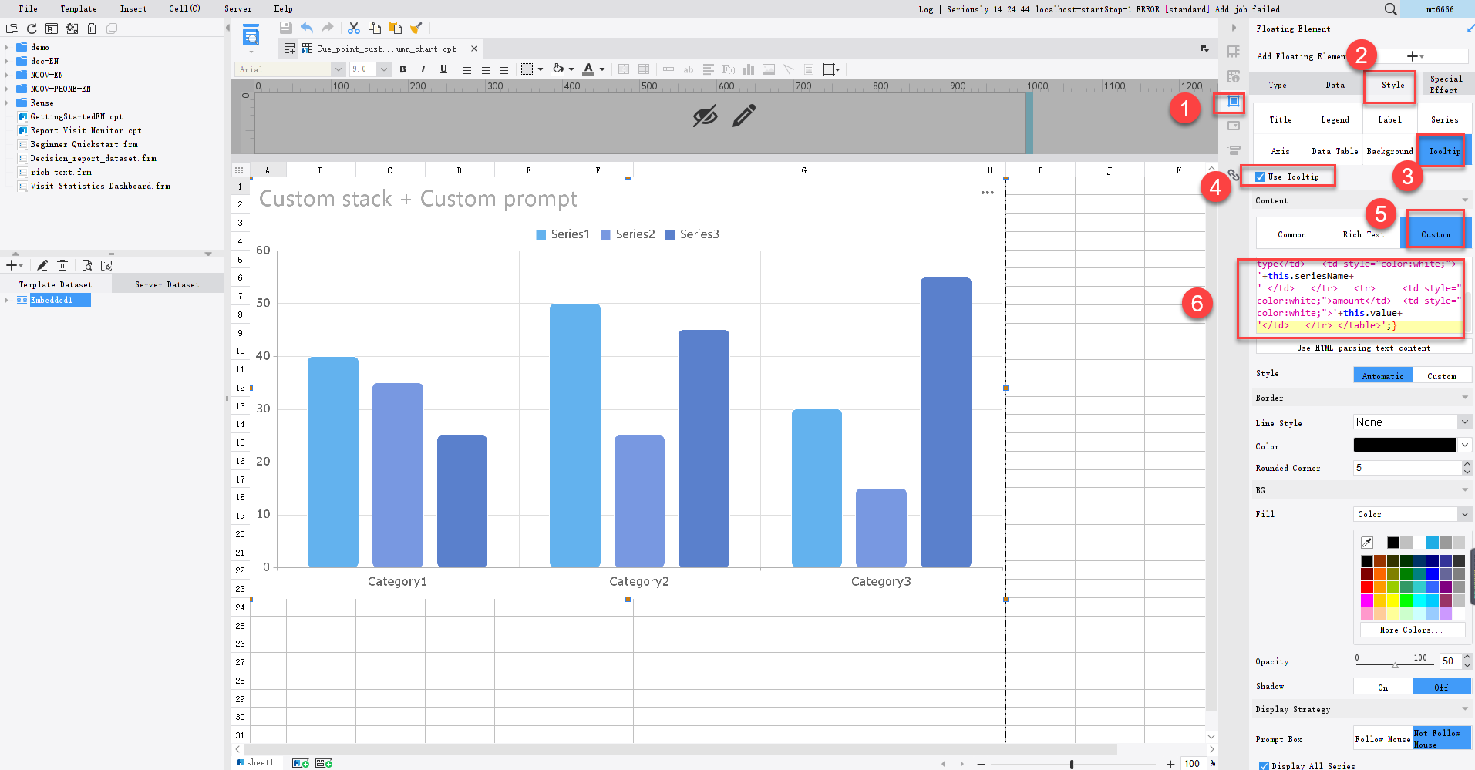Expand the demo folder
Viewport: 1475px width, 770px height.
click(6, 48)
